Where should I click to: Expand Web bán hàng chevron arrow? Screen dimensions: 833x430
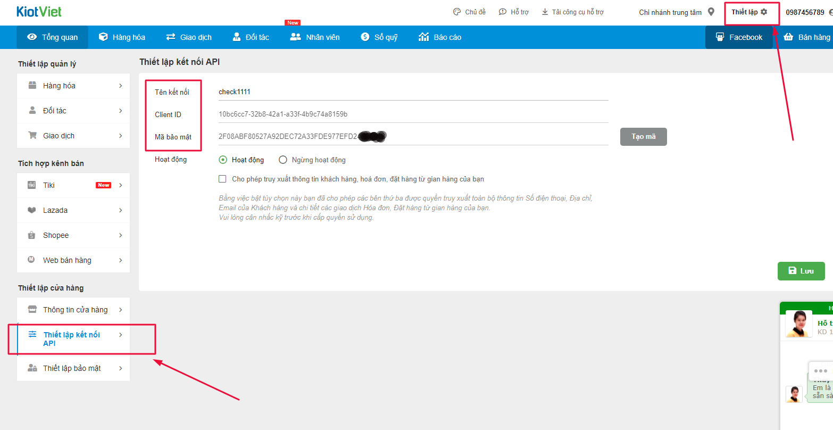pyautogui.click(x=121, y=260)
